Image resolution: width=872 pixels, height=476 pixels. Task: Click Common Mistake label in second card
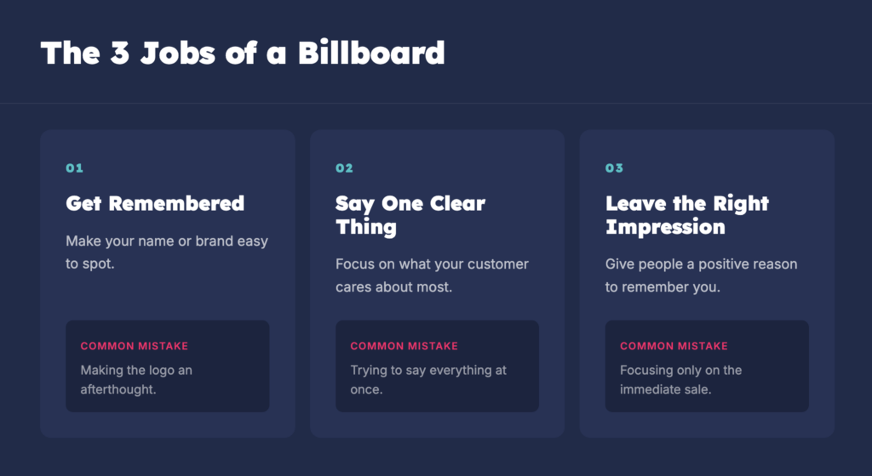click(404, 346)
